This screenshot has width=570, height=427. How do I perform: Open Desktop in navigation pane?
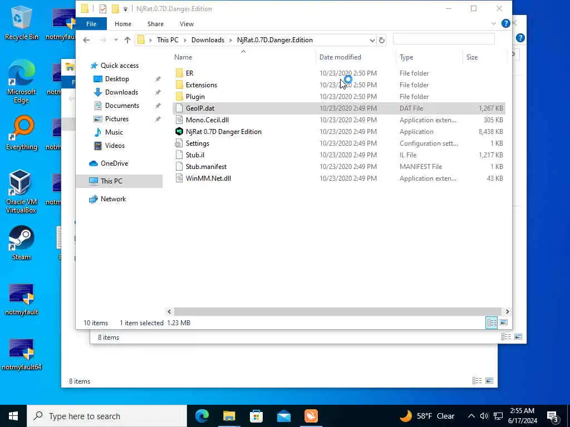click(x=117, y=79)
